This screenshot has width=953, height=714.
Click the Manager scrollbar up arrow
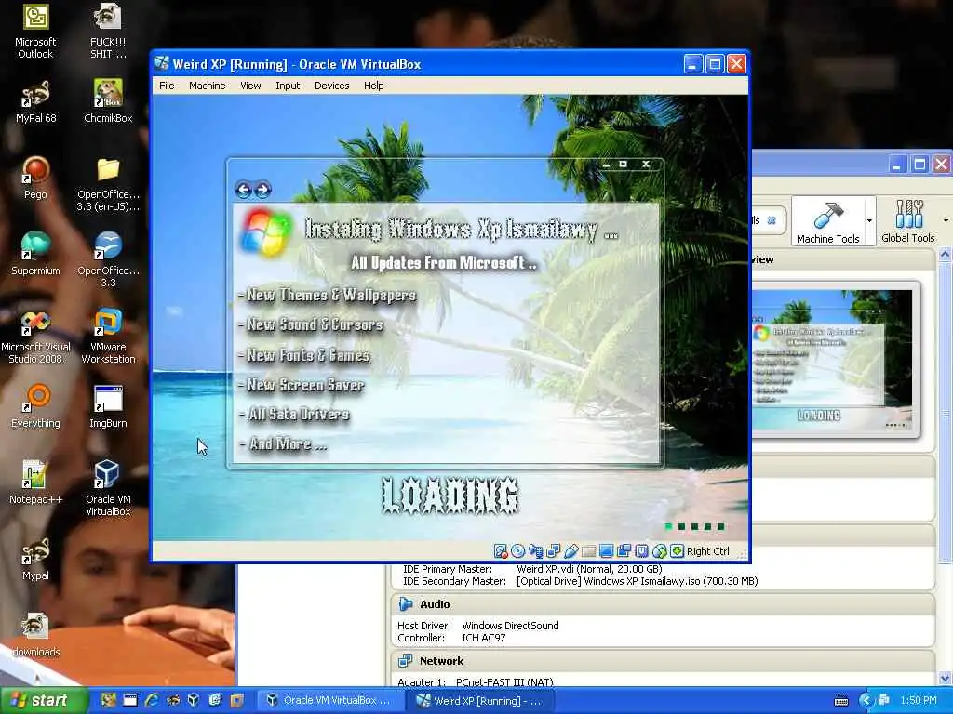(946, 255)
